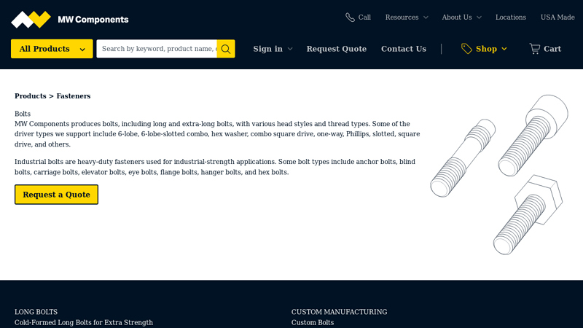Image resolution: width=583 pixels, height=328 pixels.
Task: Open the Resources dropdown menu
Action: click(x=406, y=17)
